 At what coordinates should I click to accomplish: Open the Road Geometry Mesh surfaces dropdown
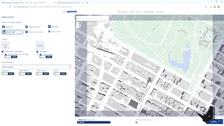coord(36,67)
